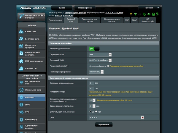Expand the Mobile Broadband secondary WAN dropdown

click(100, 60)
